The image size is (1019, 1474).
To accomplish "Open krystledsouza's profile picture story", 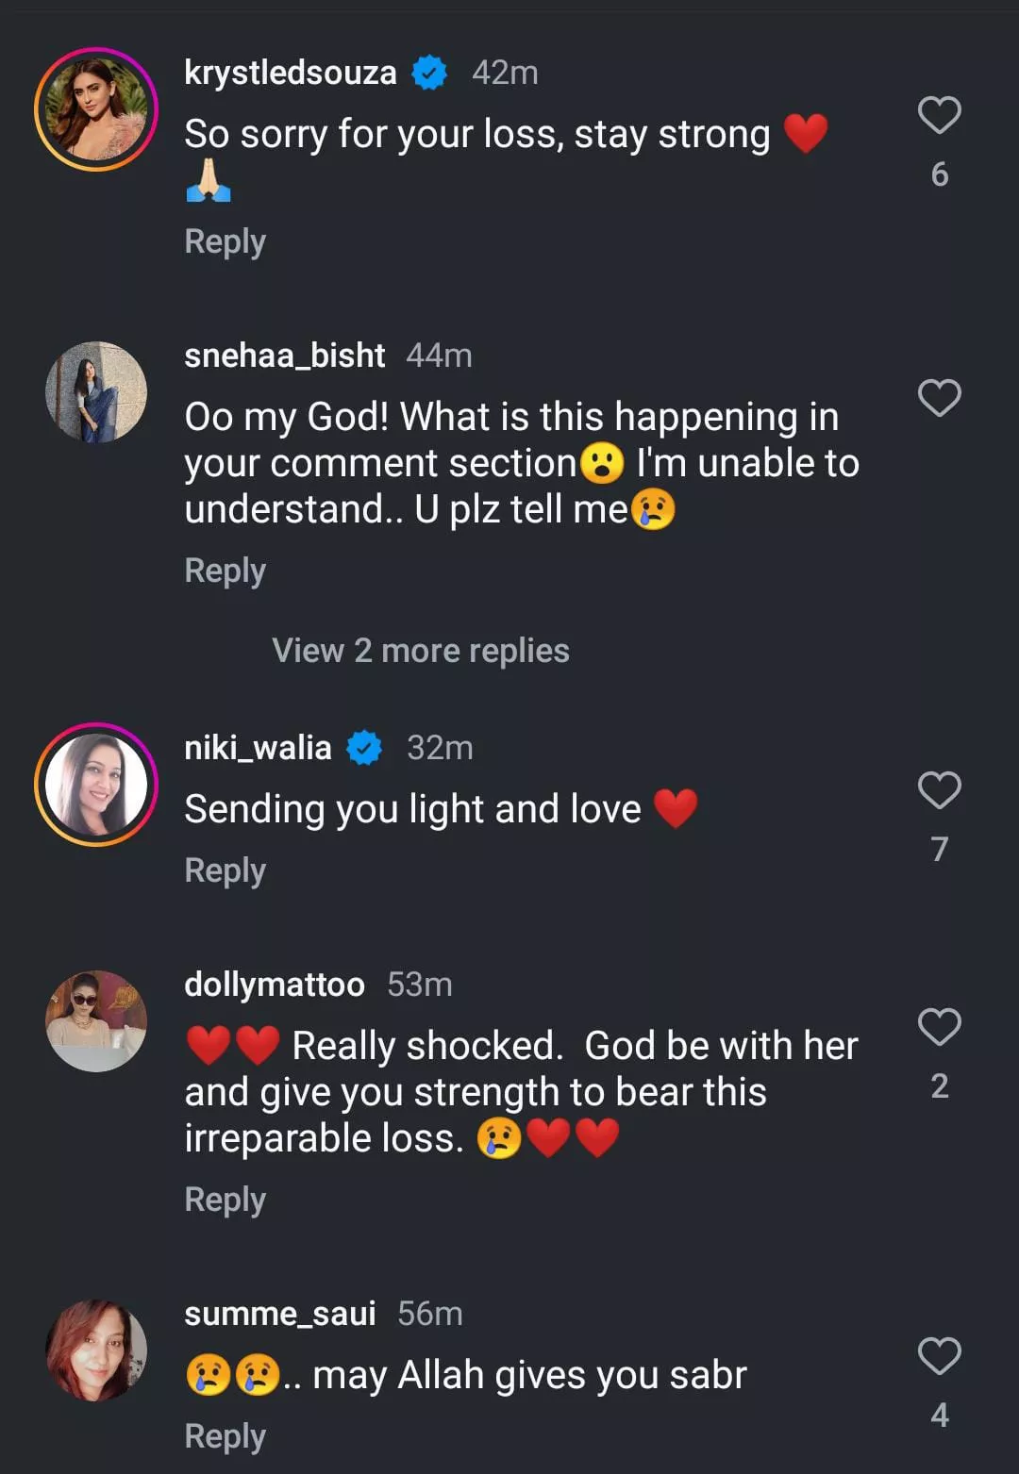I will (96, 109).
